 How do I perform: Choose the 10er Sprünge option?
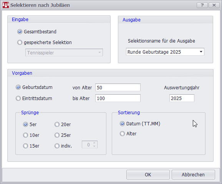[25, 135]
